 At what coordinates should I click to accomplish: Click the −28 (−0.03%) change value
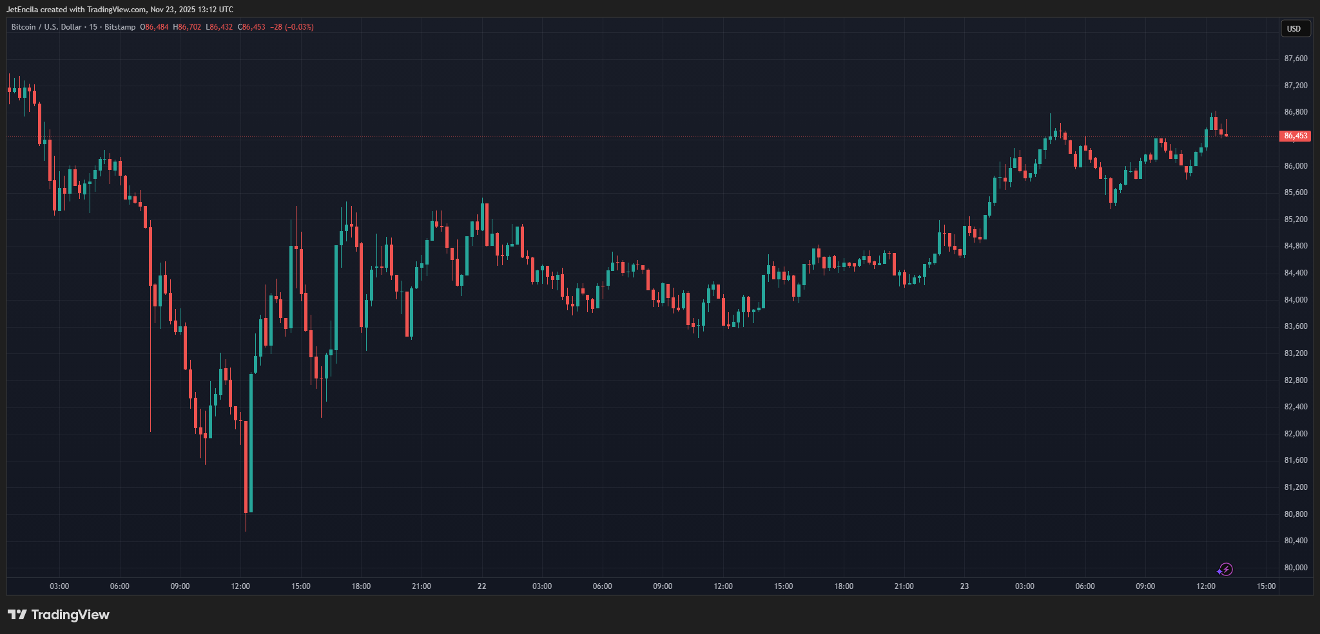(x=292, y=27)
